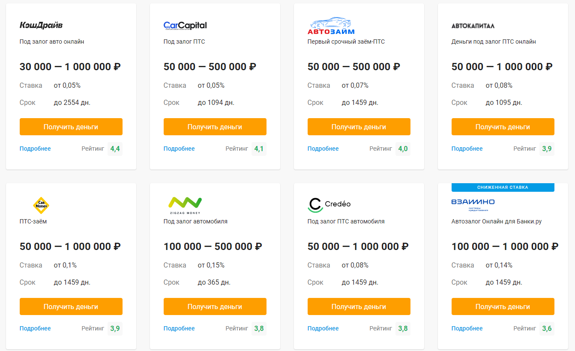Click the Автокапитал logo

coord(473,26)
